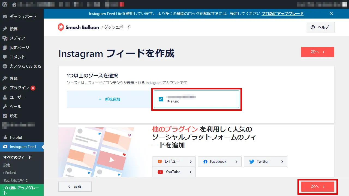The image size is (349, 196).
Task: Expand the レビュー plugin option
Action: pyautogui.click(x=174, y=162)
